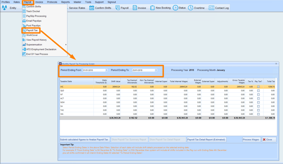Select the TAS row in Taxable State column
Image resolution: width=283 pixels, height=164 pixels.
point(77,110)
